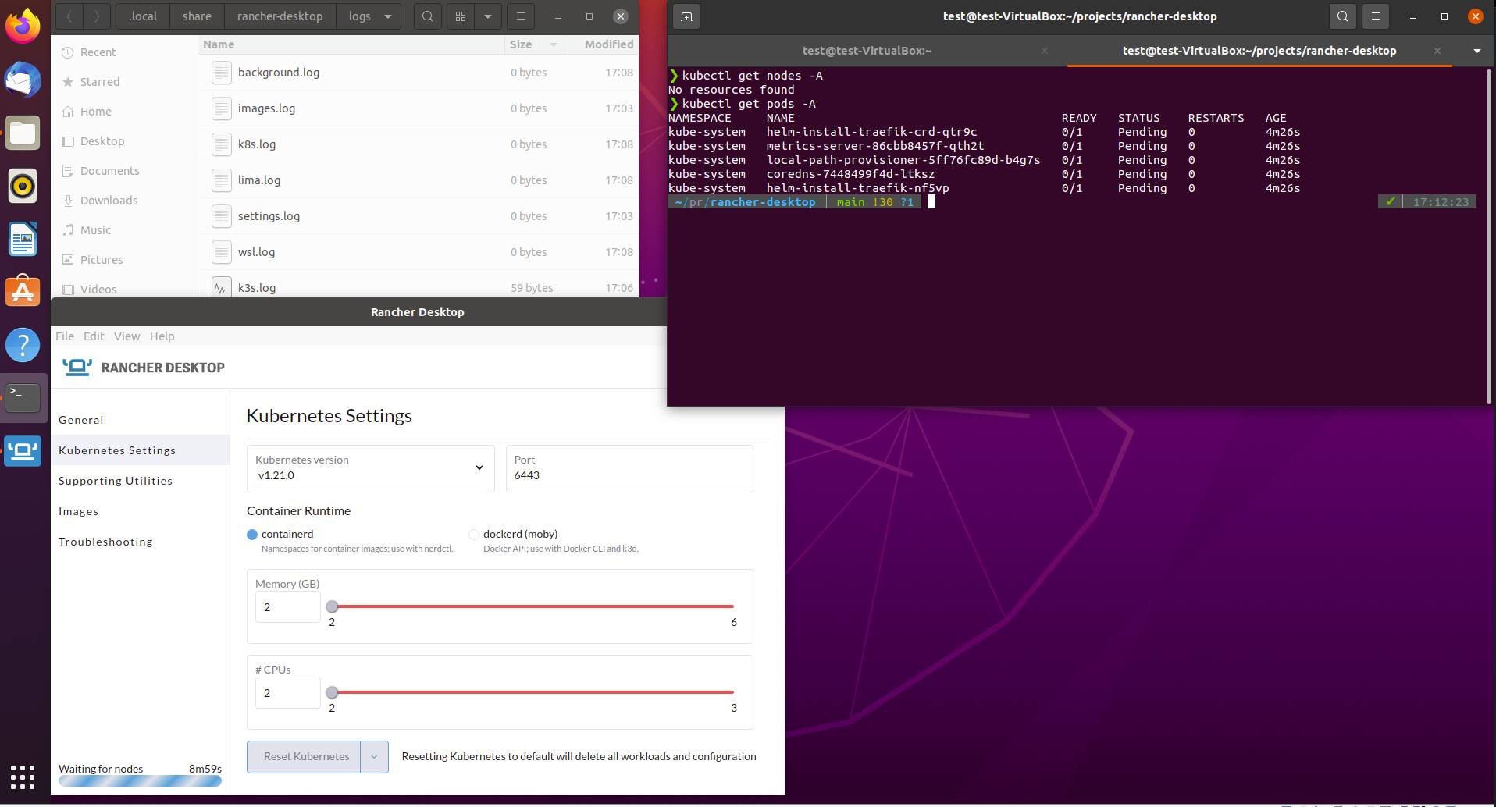Open the Terminal hamburger menu
This screenshot has width=1496, height=807.
point(1376,16)
